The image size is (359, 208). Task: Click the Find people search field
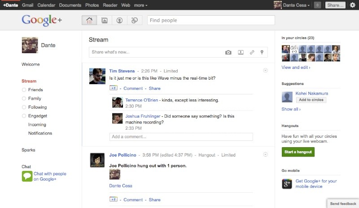point(211,20)
